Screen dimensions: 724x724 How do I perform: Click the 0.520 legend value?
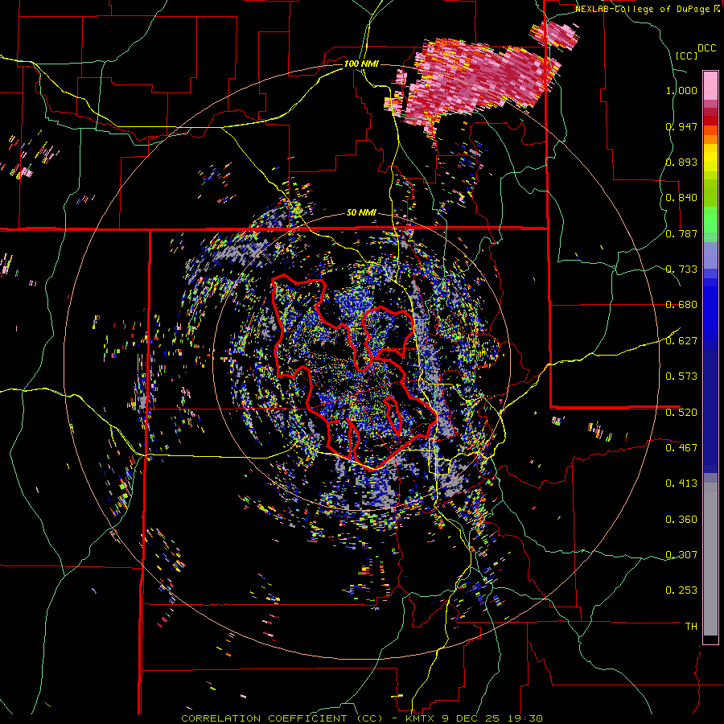click(x=681, y=413)
